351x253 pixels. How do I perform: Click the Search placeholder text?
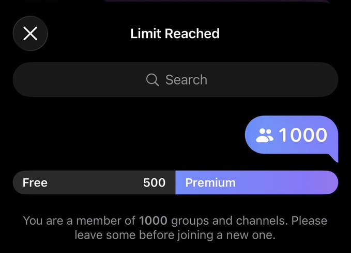[x=186, y=80]
